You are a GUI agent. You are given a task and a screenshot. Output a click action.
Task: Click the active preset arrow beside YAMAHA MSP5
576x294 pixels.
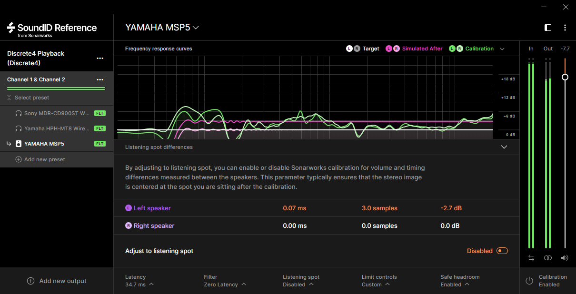9,144
